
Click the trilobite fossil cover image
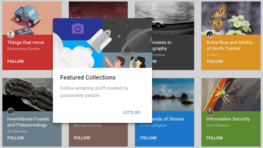point(27,93)
